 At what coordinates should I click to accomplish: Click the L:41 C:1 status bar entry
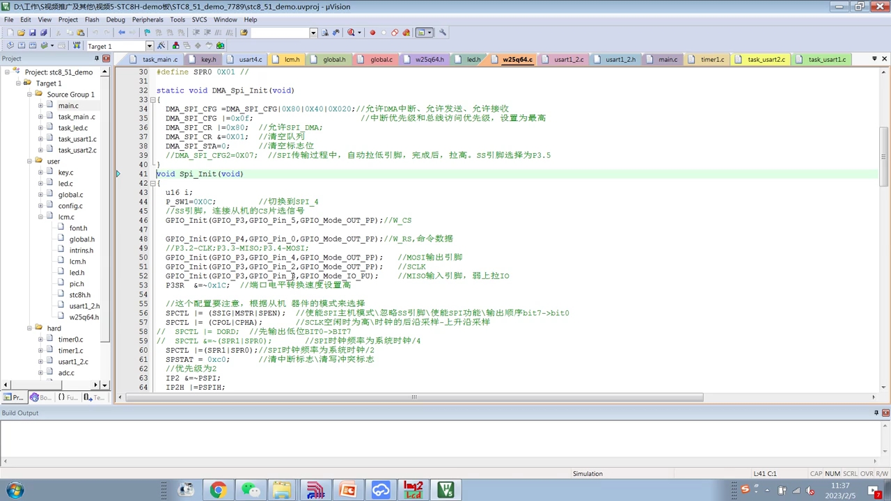[765, 474]
